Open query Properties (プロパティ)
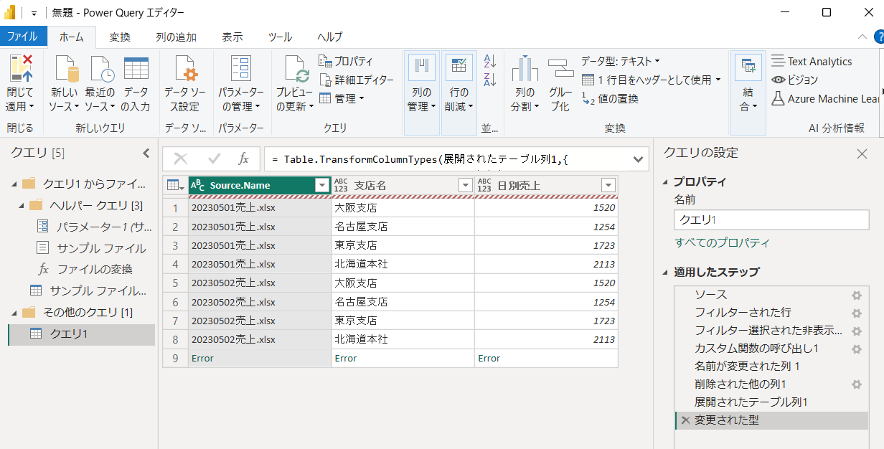The height and width of the screenshot is (449, 884). click(346, 62)
